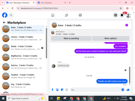
Task: Open Notifications bell icon
Action: pyautogui.click(x=122, y=15)
